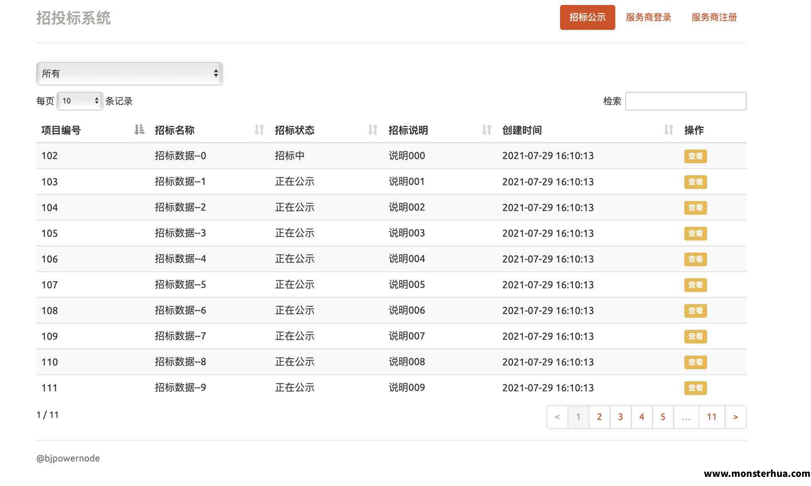The width and height of the screenshot is (811, 486).
Task: Click 说明001 description cell
Action: 407,182
